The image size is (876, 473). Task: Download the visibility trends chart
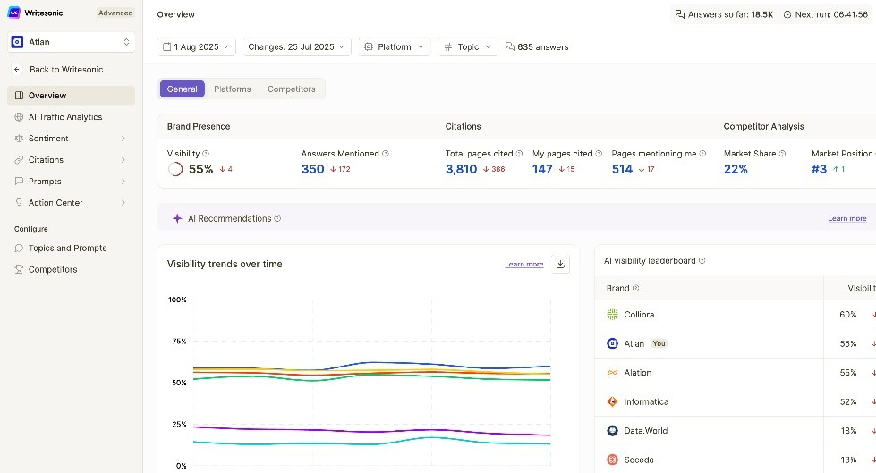tap(560, 264)
